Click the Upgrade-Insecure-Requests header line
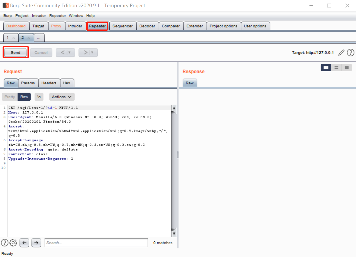Image resolution: width=356 pixels, height=257 pixels. [x=41, y=159]
